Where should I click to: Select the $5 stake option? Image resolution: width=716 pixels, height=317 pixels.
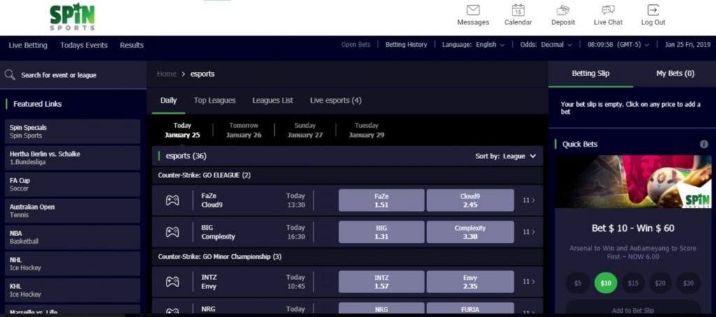(x=578, y=283)
